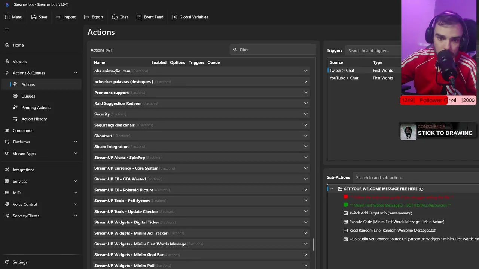This screenshot has width=479, height=269.
Task: Expand StreamUP Widgets • Minim First Words Message
Action: pyautogui.click(x=306, y=244)
